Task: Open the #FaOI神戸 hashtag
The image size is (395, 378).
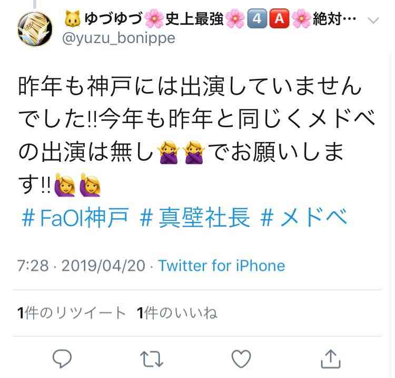Action: tap(75, 217)
